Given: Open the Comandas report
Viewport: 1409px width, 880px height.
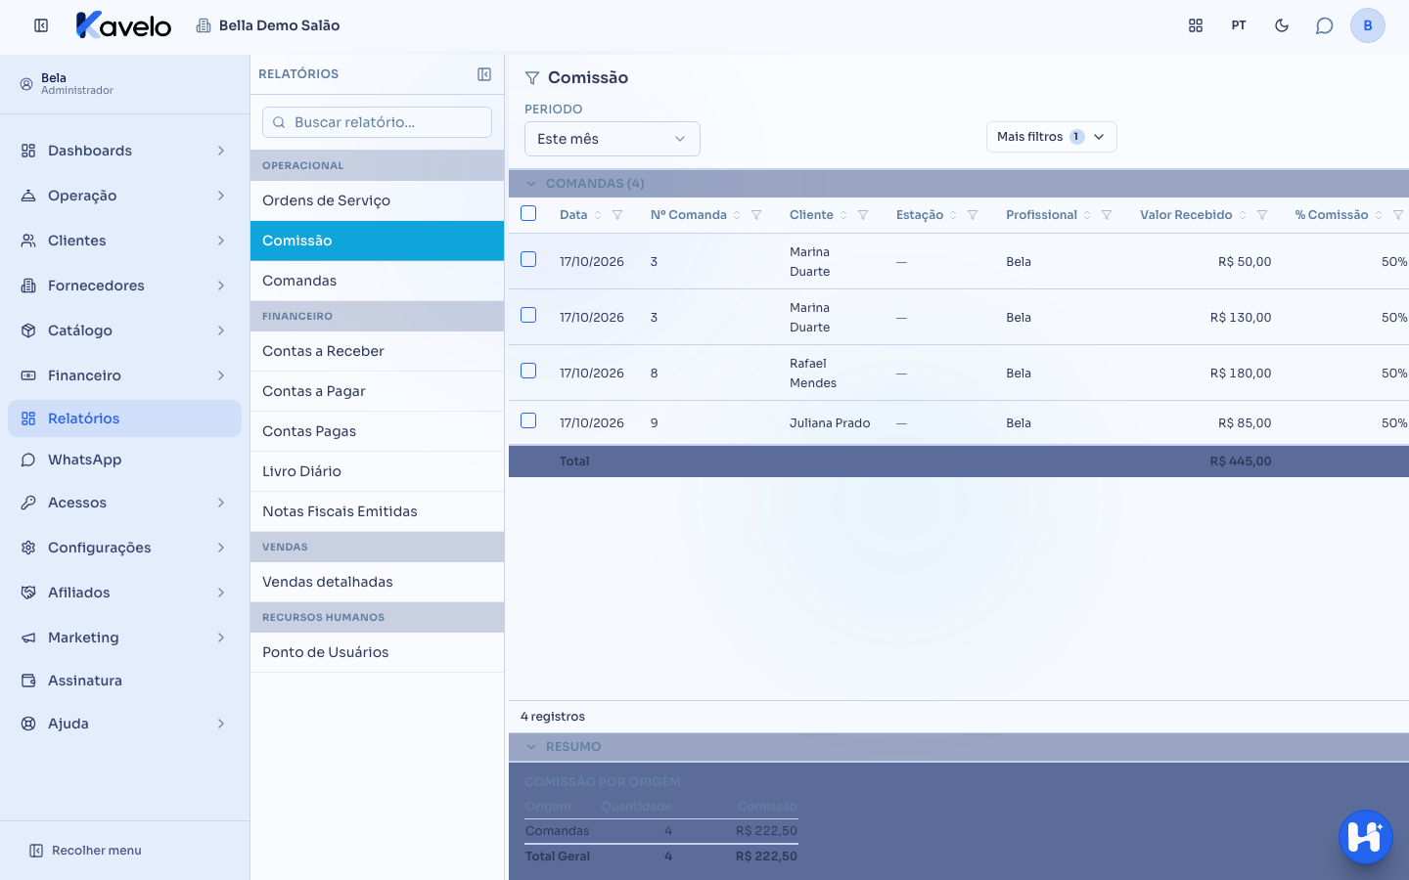Looking at the screenshot, I should click(377, 281).
